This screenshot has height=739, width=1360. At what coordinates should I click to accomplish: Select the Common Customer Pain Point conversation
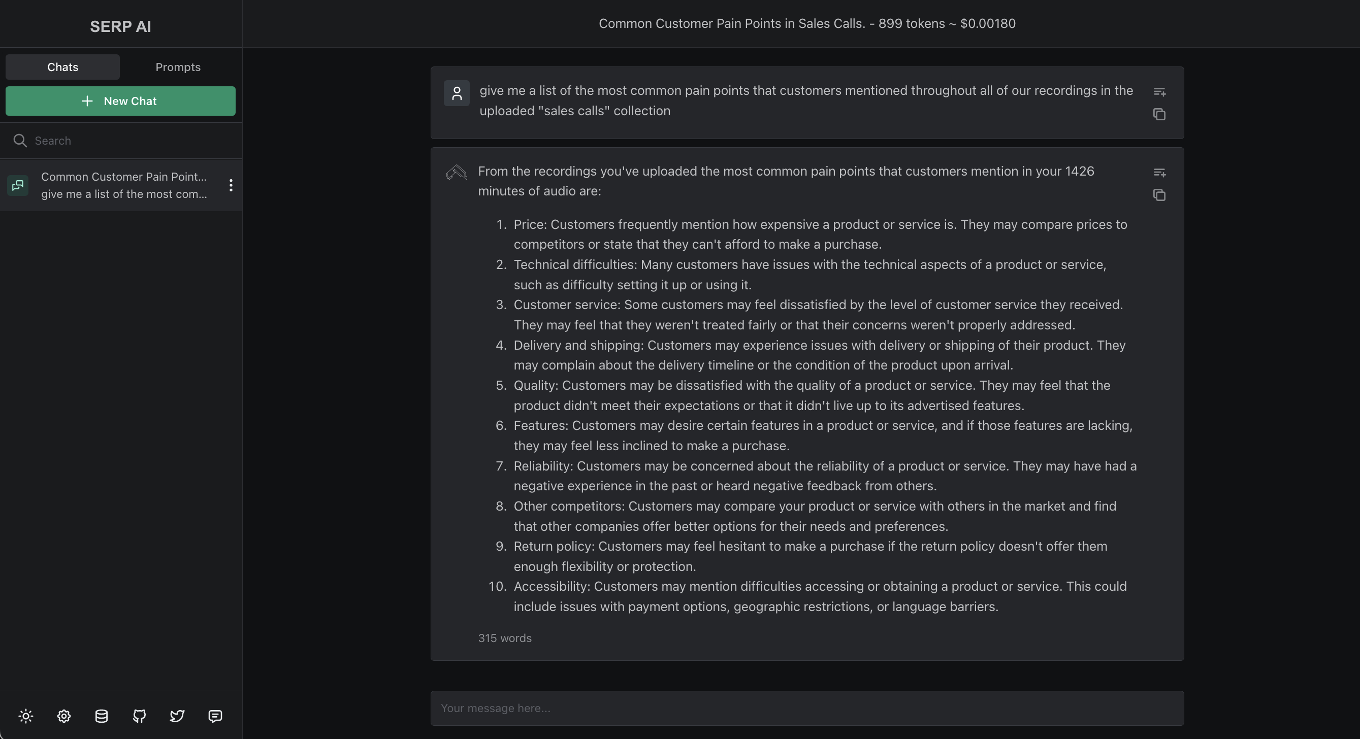(x=120, y=185)
